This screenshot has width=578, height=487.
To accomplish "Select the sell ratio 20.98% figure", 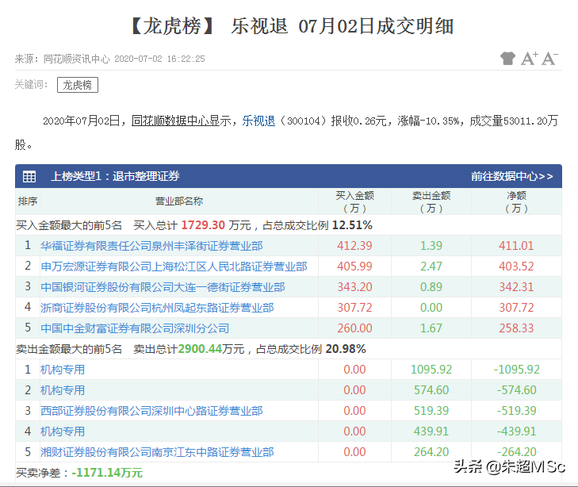I will [x=346, y=349].
